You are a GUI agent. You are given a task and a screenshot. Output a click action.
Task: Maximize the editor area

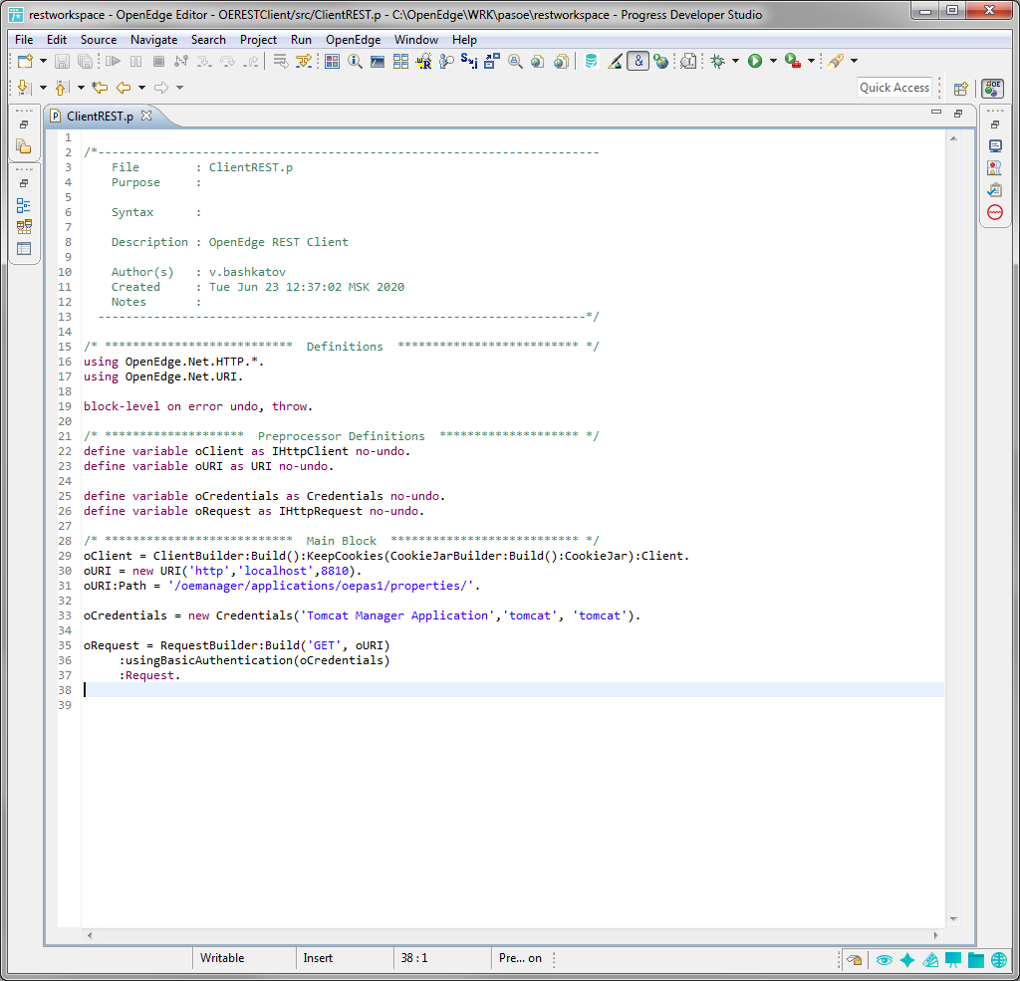(x=958, y=114)
